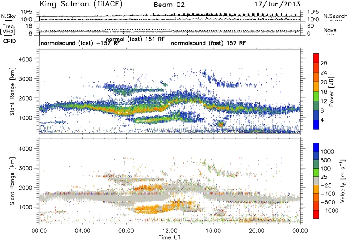This screenshot has height=240, width=347.
Task: Click the 'Nave' legend label
Action: (x=330, y=30)
